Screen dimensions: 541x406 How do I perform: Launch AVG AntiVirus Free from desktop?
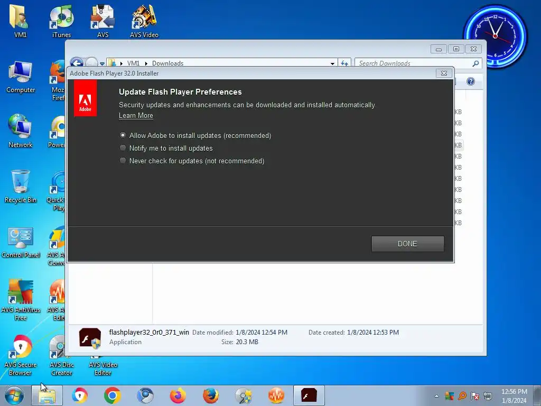coord(21,300)
